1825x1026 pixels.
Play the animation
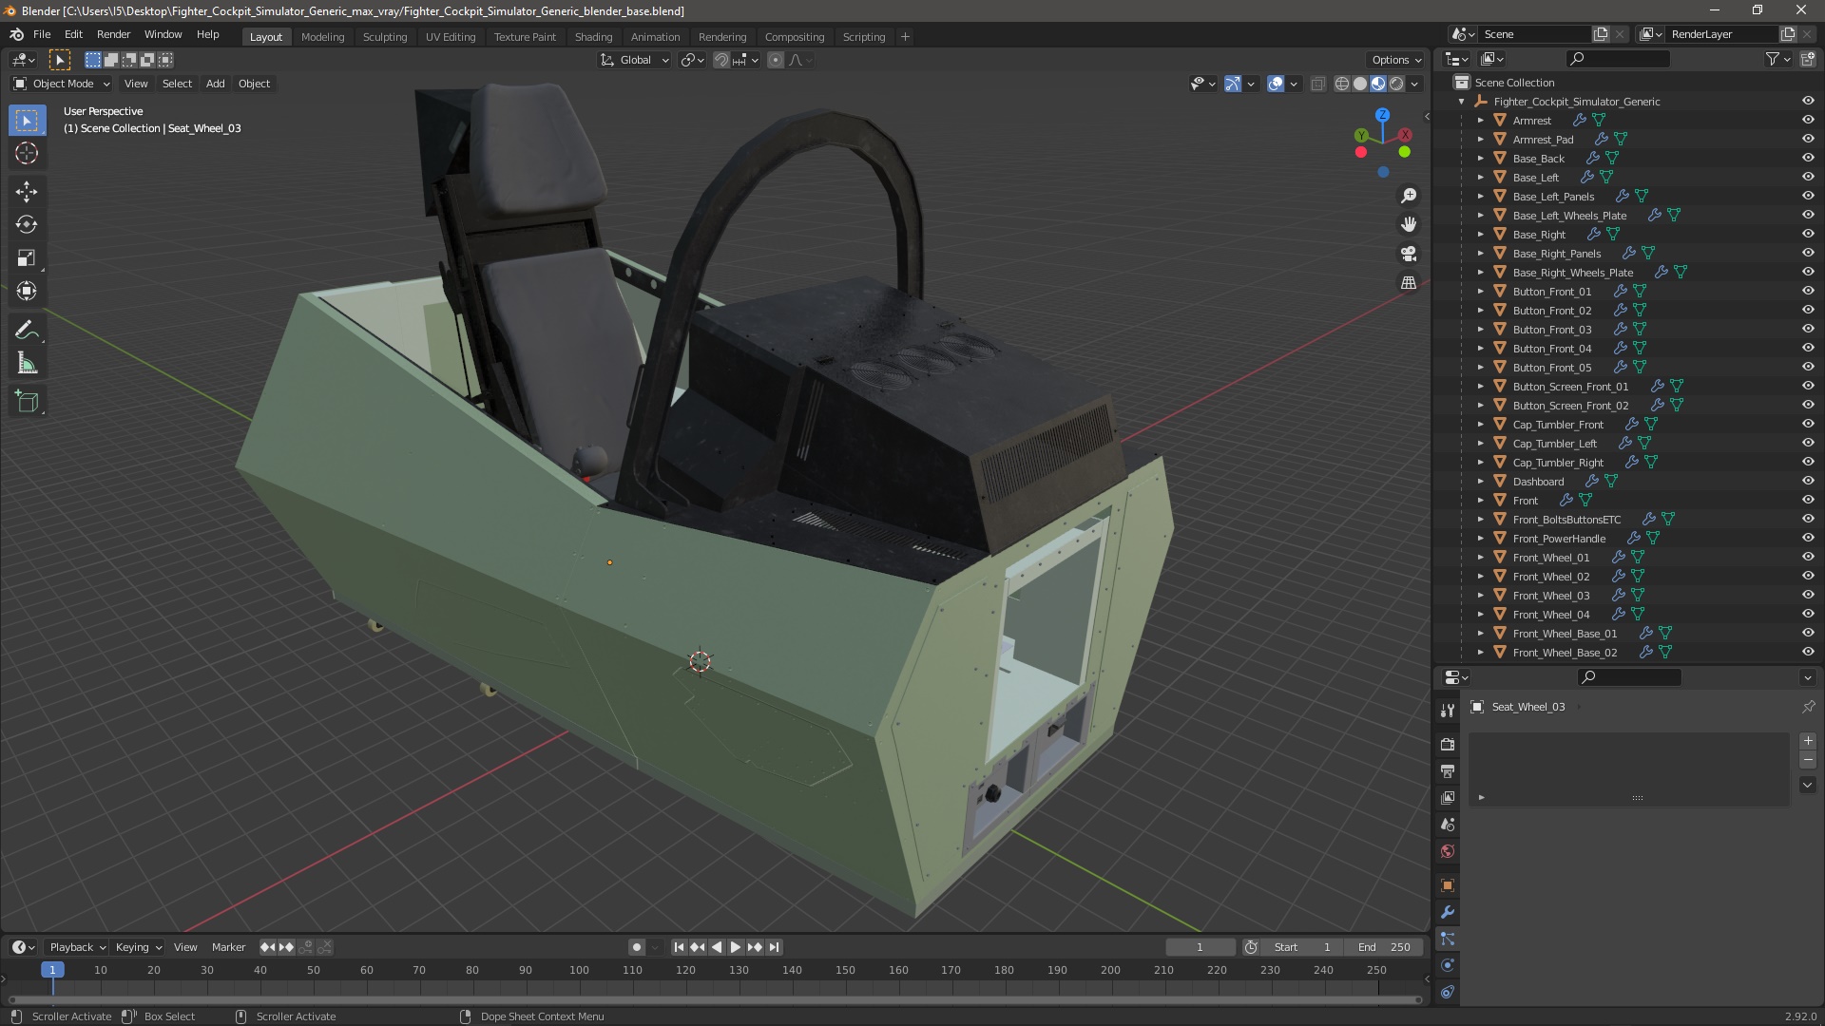pyautogui.click(x=736, y=947)
